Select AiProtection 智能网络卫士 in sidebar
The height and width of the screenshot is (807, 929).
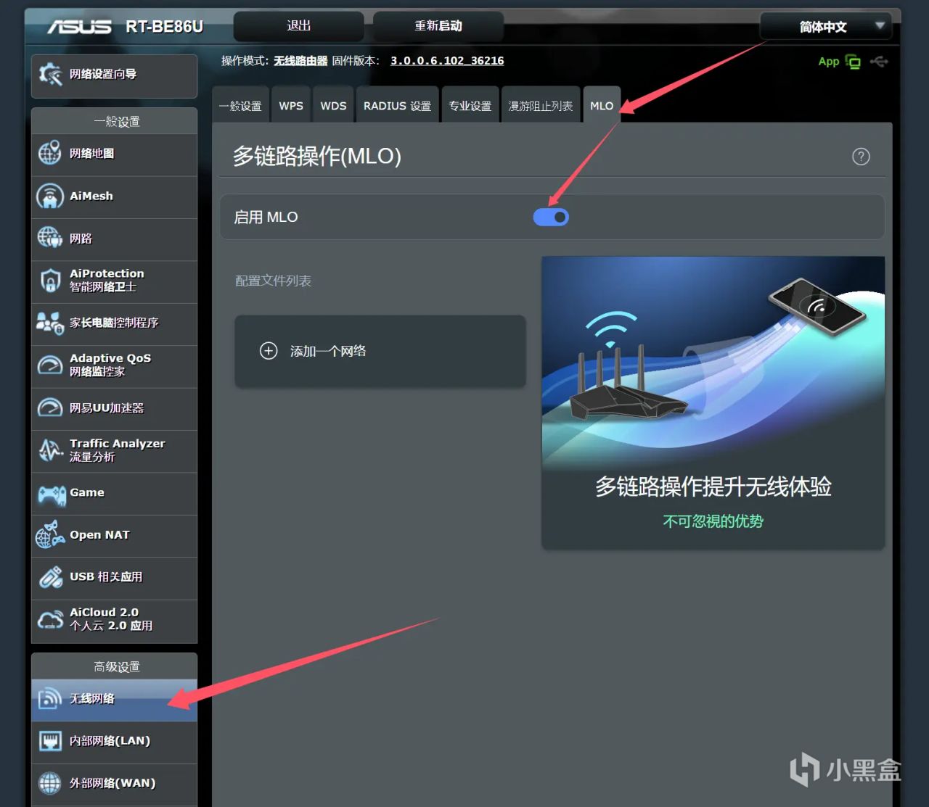coord(115,282)
